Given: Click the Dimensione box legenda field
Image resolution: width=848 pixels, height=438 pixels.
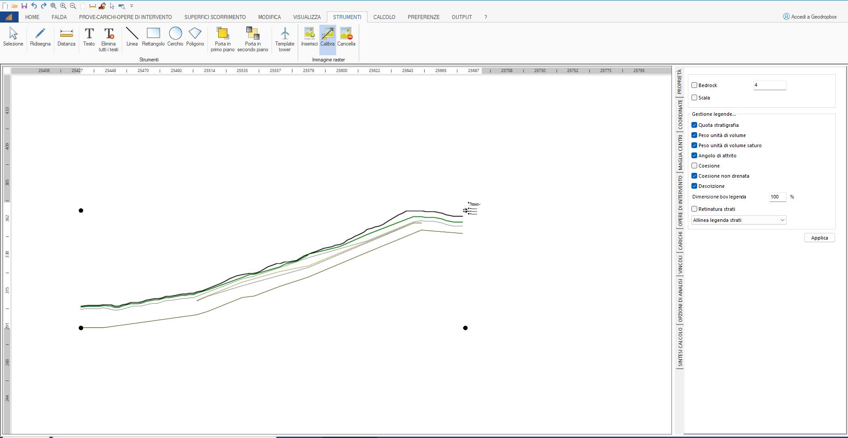Looking at the screenshot, I should [x=777, y=197].
